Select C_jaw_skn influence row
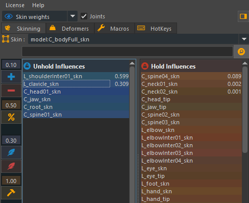Viewport: 249px width, 203px height. (x=76, y=99)
